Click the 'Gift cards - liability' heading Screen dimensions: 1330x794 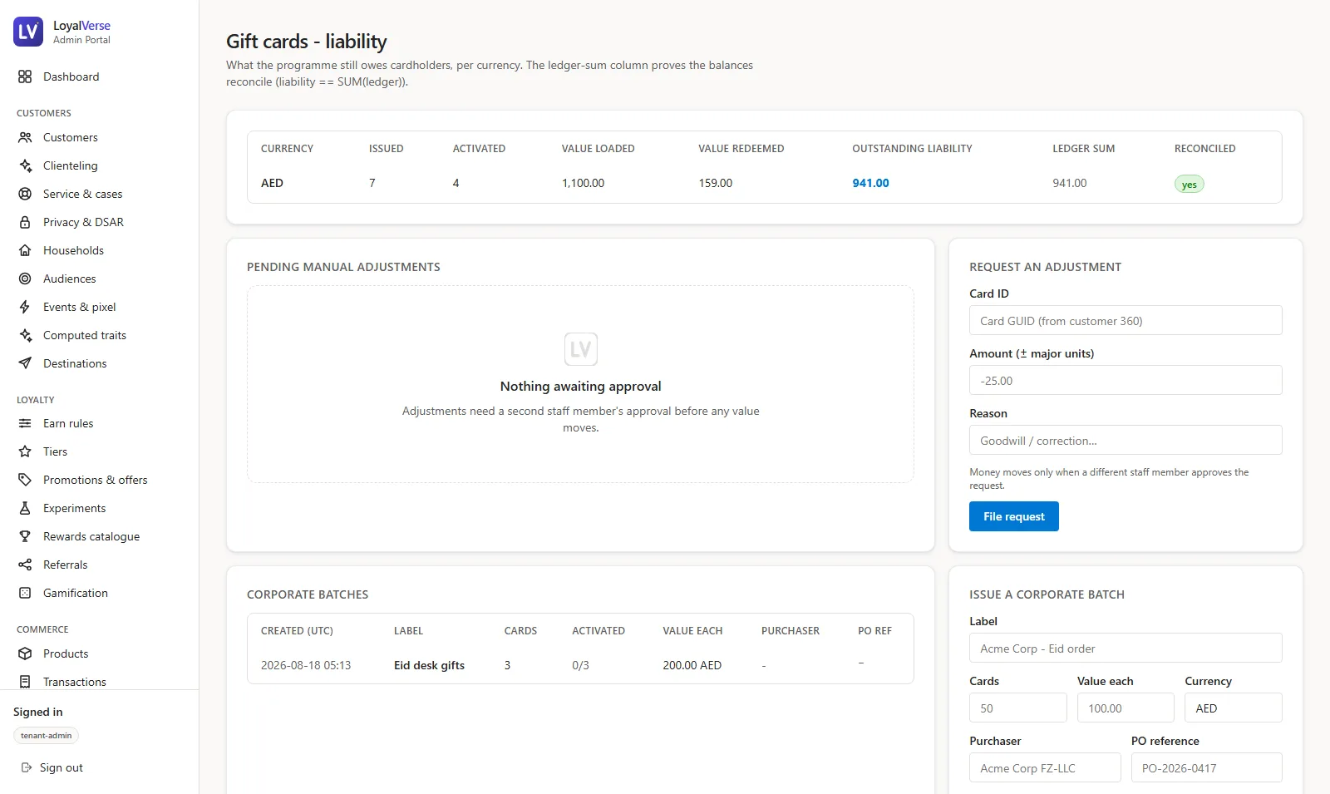(x=306, y=42)
